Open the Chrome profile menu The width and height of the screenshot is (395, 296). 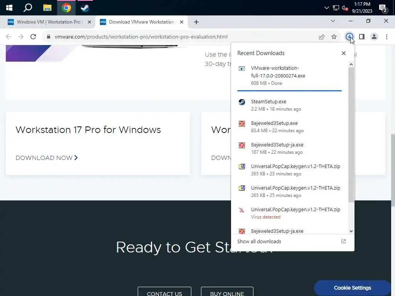(x=374, y=37)
